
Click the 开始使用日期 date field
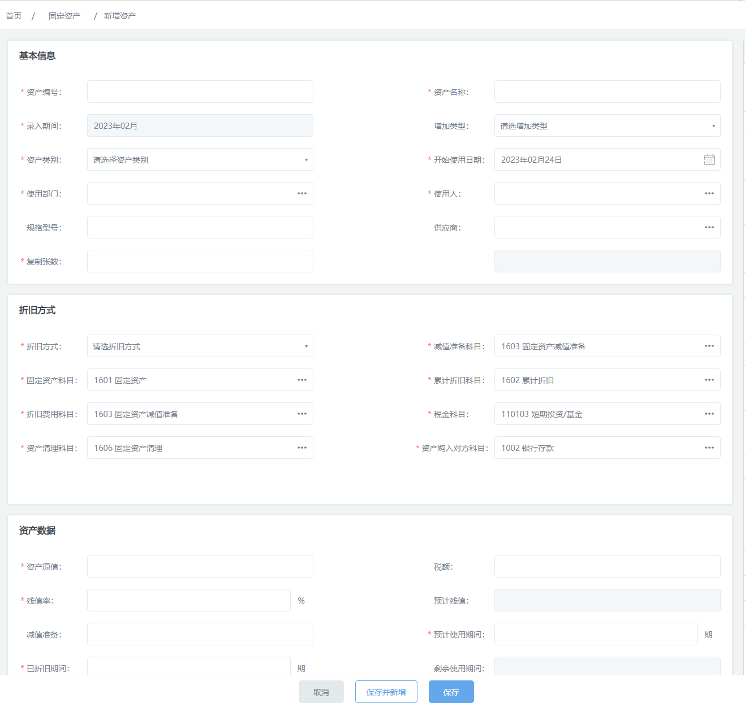[x=608, y=159]
